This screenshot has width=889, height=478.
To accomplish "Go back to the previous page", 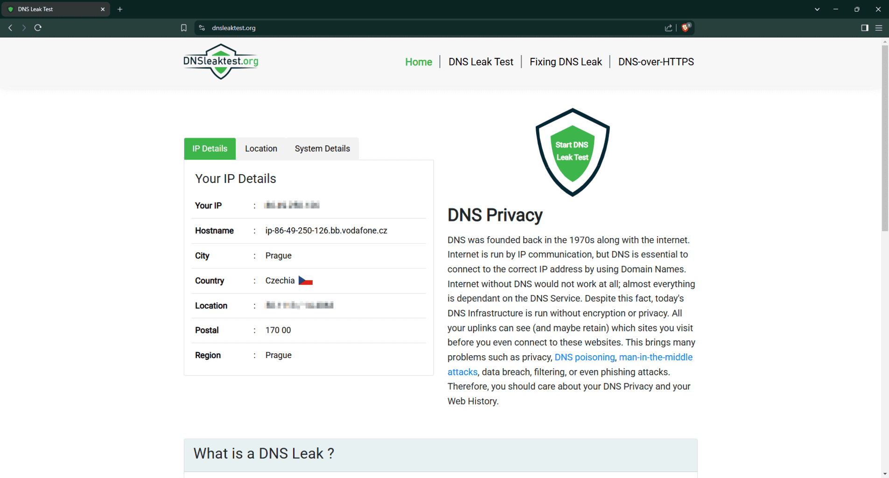I will click(x=10, y=28).
